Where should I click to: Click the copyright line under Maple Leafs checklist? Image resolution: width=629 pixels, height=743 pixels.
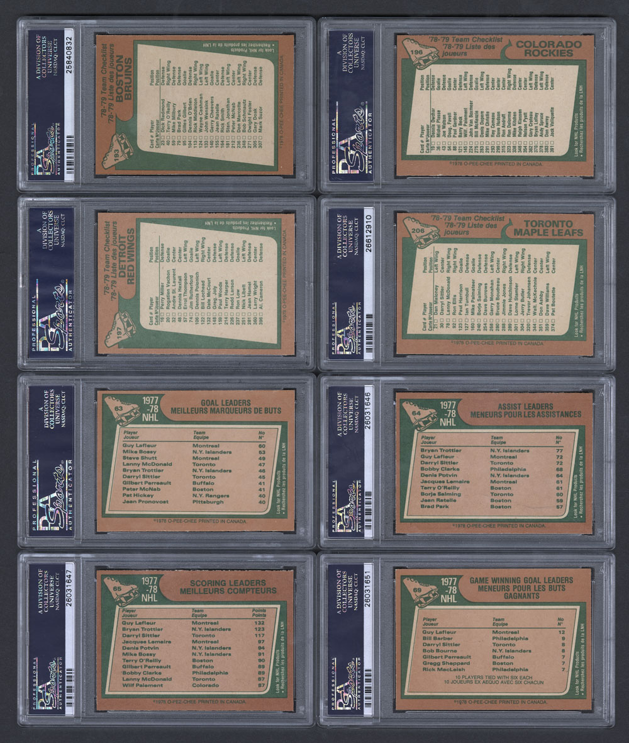pos(496,343)
